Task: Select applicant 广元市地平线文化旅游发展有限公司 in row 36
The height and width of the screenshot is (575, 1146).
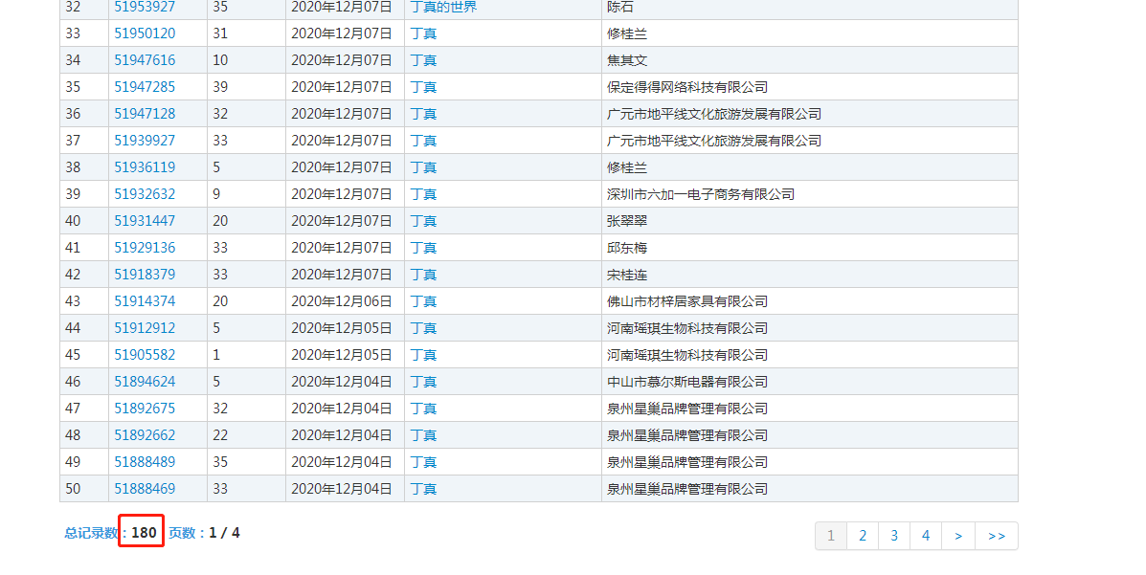Action: point(714,114)
